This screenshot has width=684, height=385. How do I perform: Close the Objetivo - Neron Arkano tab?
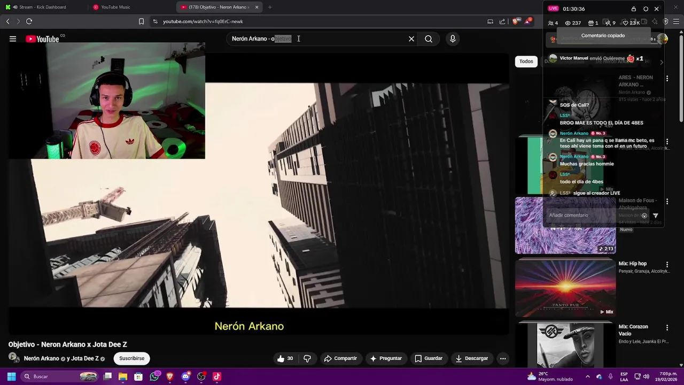click(256, 7)
